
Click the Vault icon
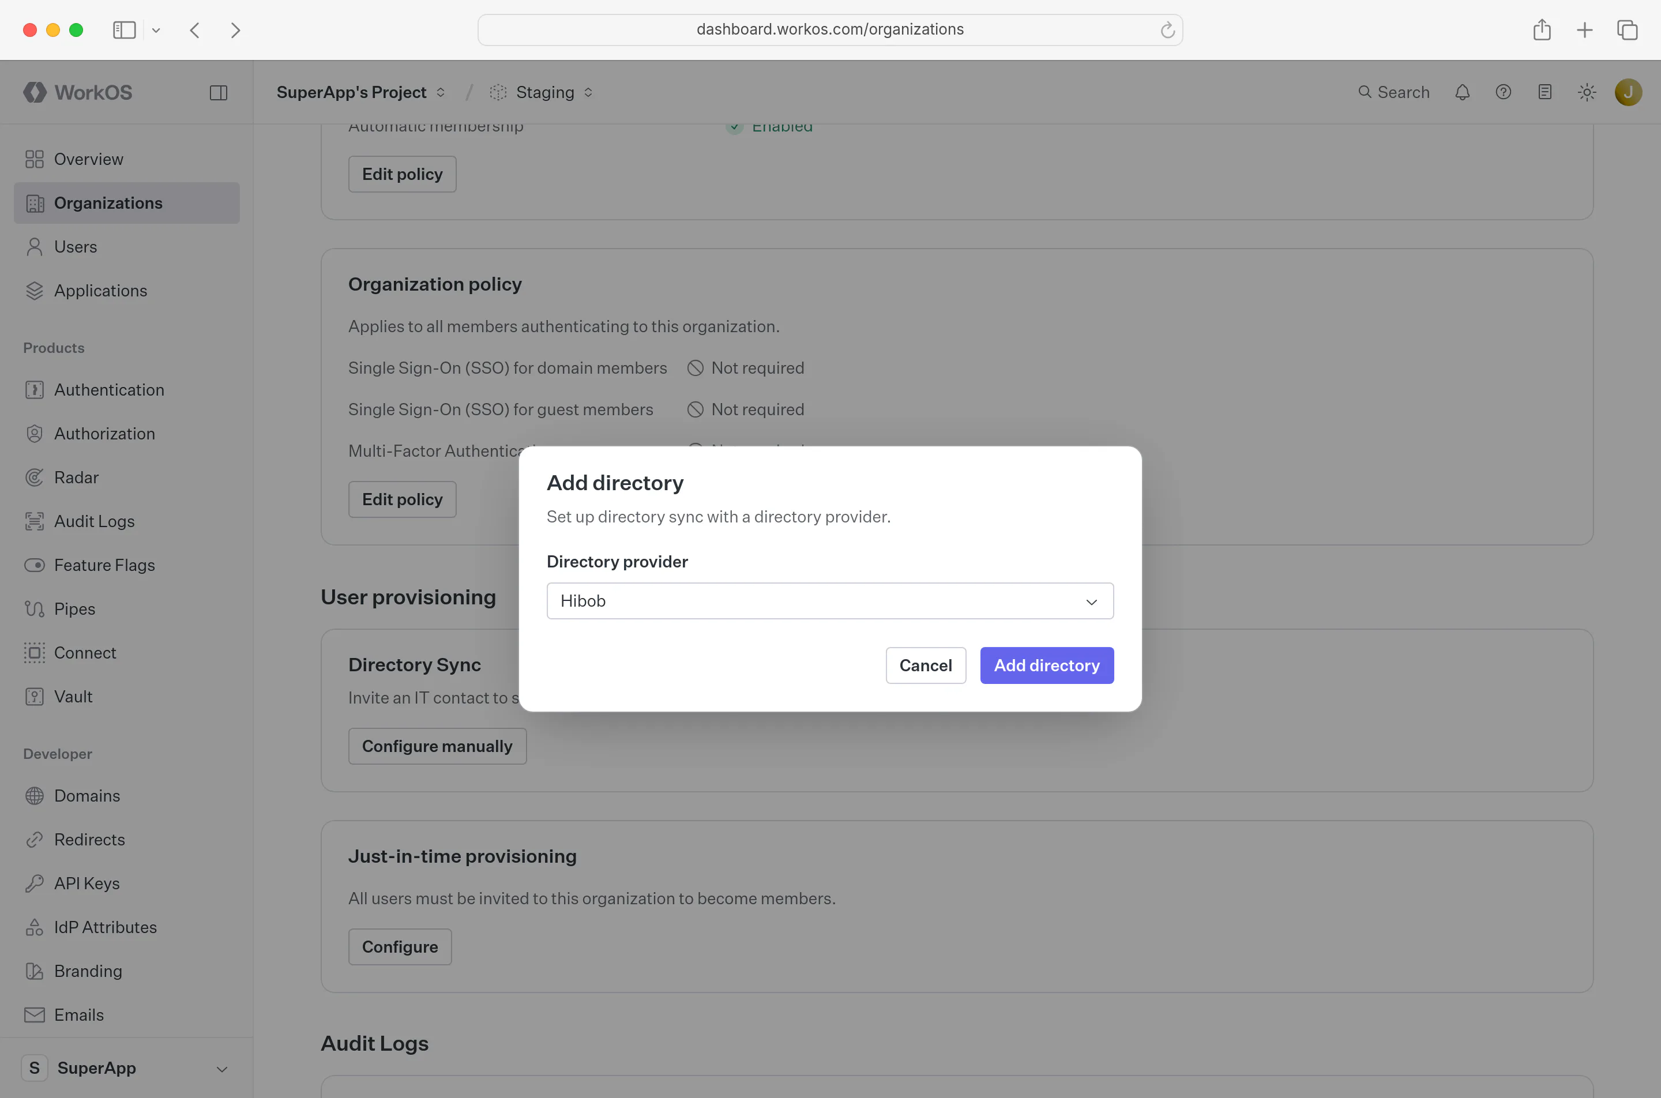click(x=34, y=697)
